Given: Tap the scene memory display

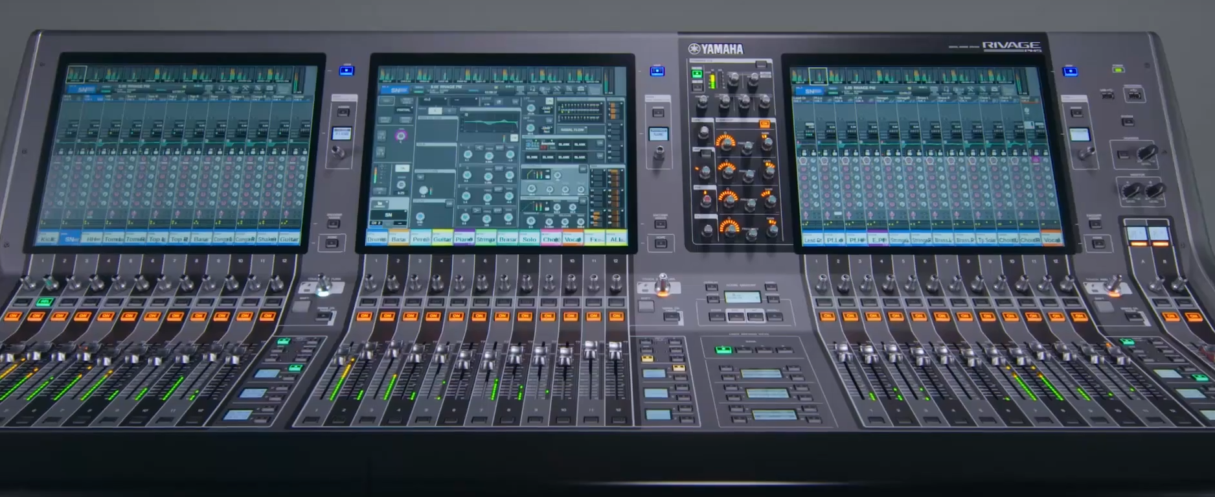Looking at the screenshot, I should pos(742,297).
